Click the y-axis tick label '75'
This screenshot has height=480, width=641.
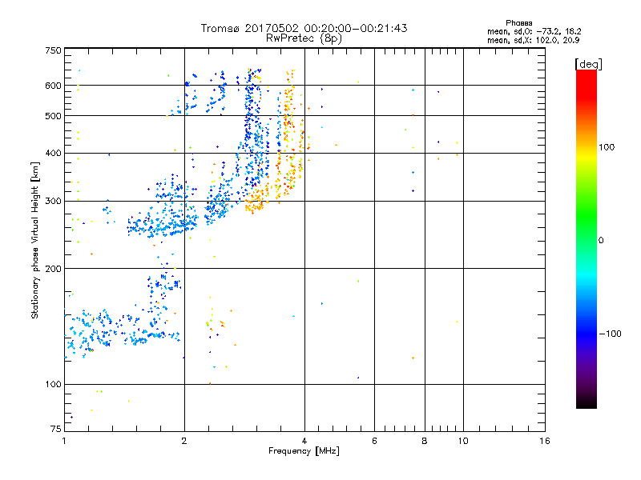[56, 429]
